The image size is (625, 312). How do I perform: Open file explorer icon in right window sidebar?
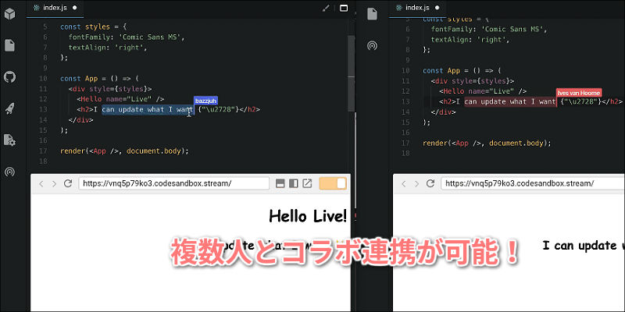pos(372,14)
